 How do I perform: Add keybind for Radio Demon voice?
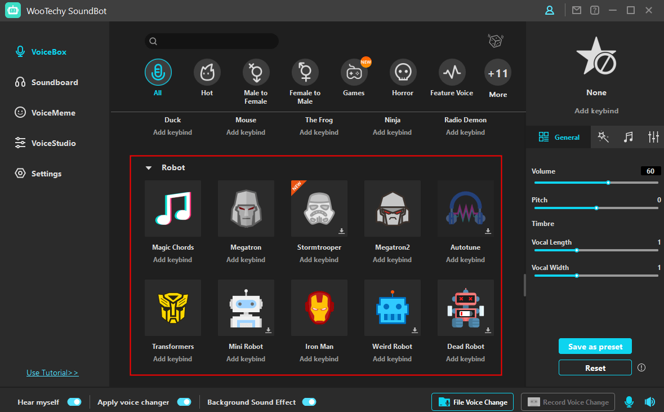(x=465, y=132)
